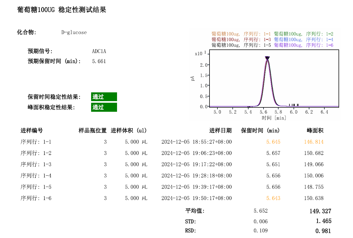
Task: Select legend entry 序列行: 1-3 in dark red
Action: (x=241, y=40)
